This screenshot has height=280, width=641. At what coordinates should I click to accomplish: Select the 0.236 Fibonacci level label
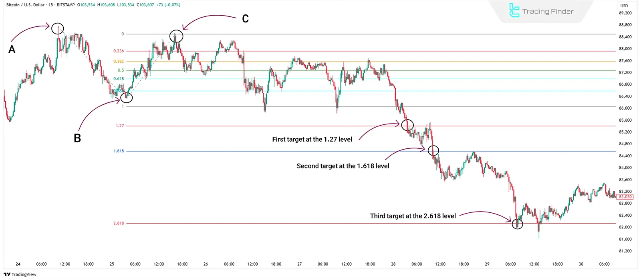point(119,51)
